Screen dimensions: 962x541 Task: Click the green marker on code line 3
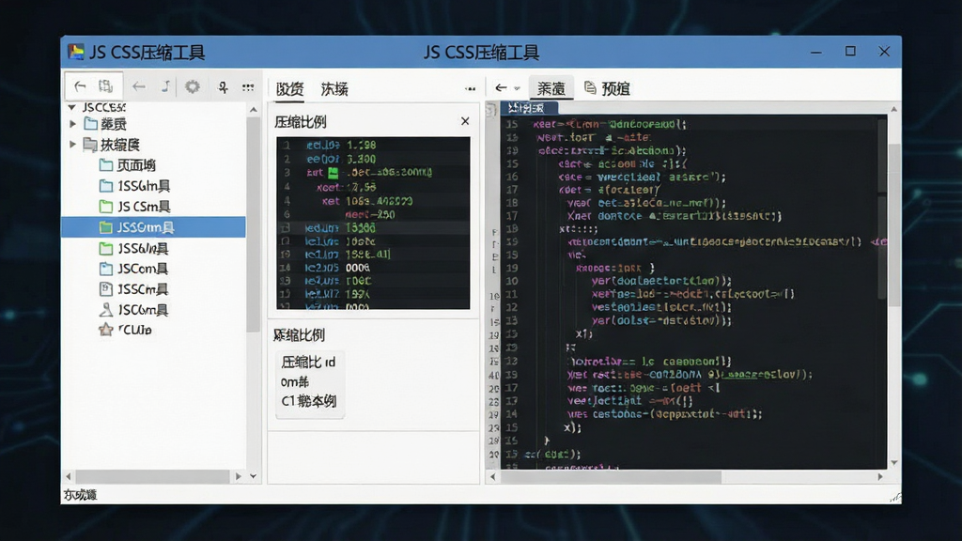pos(334,173)
